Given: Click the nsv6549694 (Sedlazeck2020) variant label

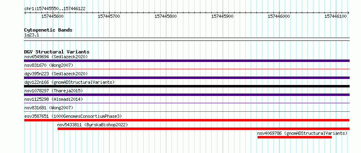Looking at the screenshot, I should pyautogui.click(x=56, y=57).
